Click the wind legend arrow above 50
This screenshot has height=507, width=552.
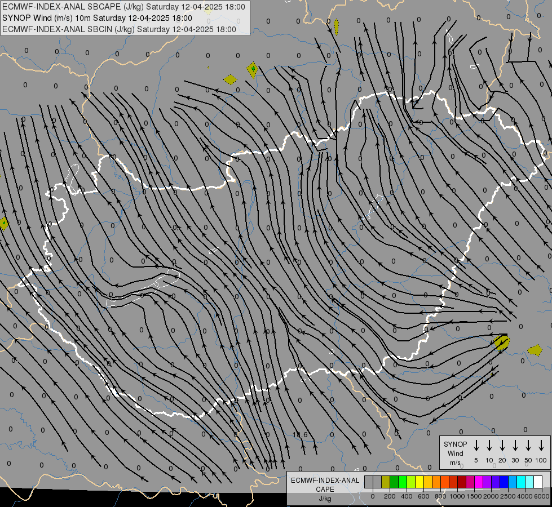click(x=528, y=446)
